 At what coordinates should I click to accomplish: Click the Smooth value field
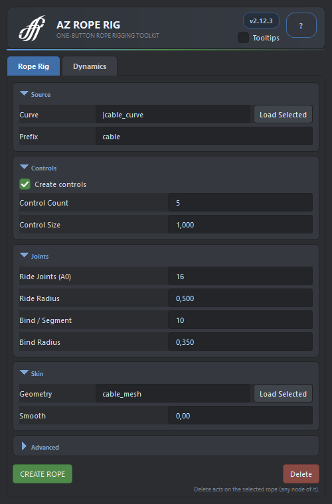click(240, 415)
